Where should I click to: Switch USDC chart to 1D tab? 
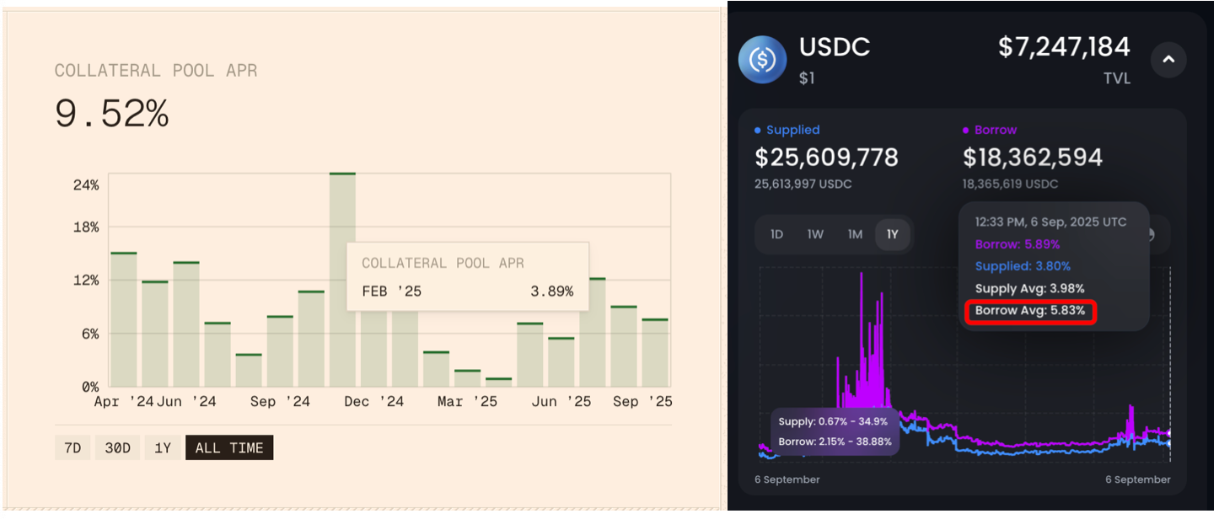pyautogui.click(x=776, y=234)
